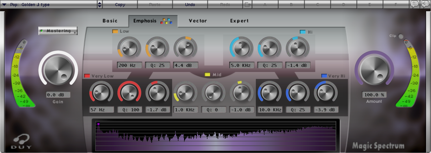Click the Very Low Q knob
The width and height of the screenshot is (431, 153).
tap(129, 93)
